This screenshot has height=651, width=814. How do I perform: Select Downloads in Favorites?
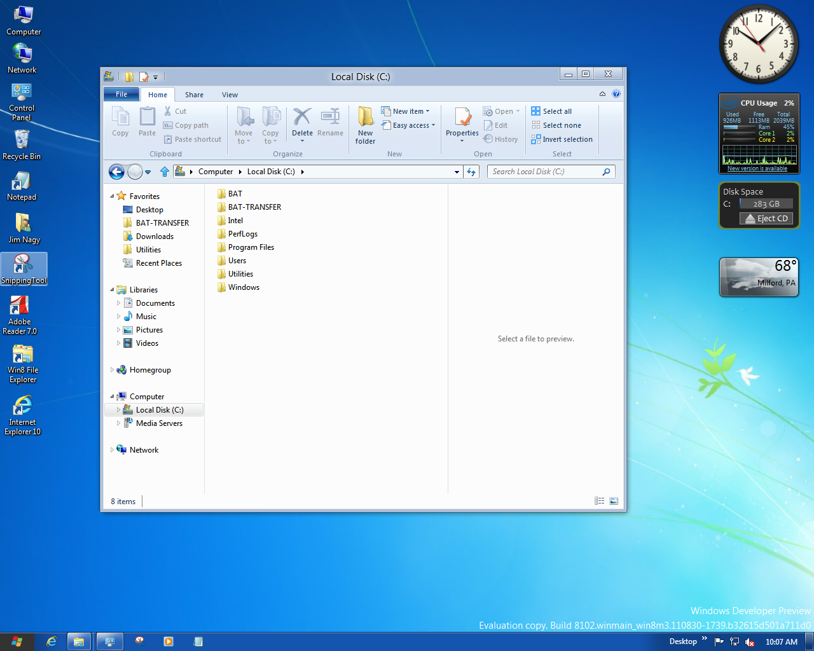click(x=148, y=236)
